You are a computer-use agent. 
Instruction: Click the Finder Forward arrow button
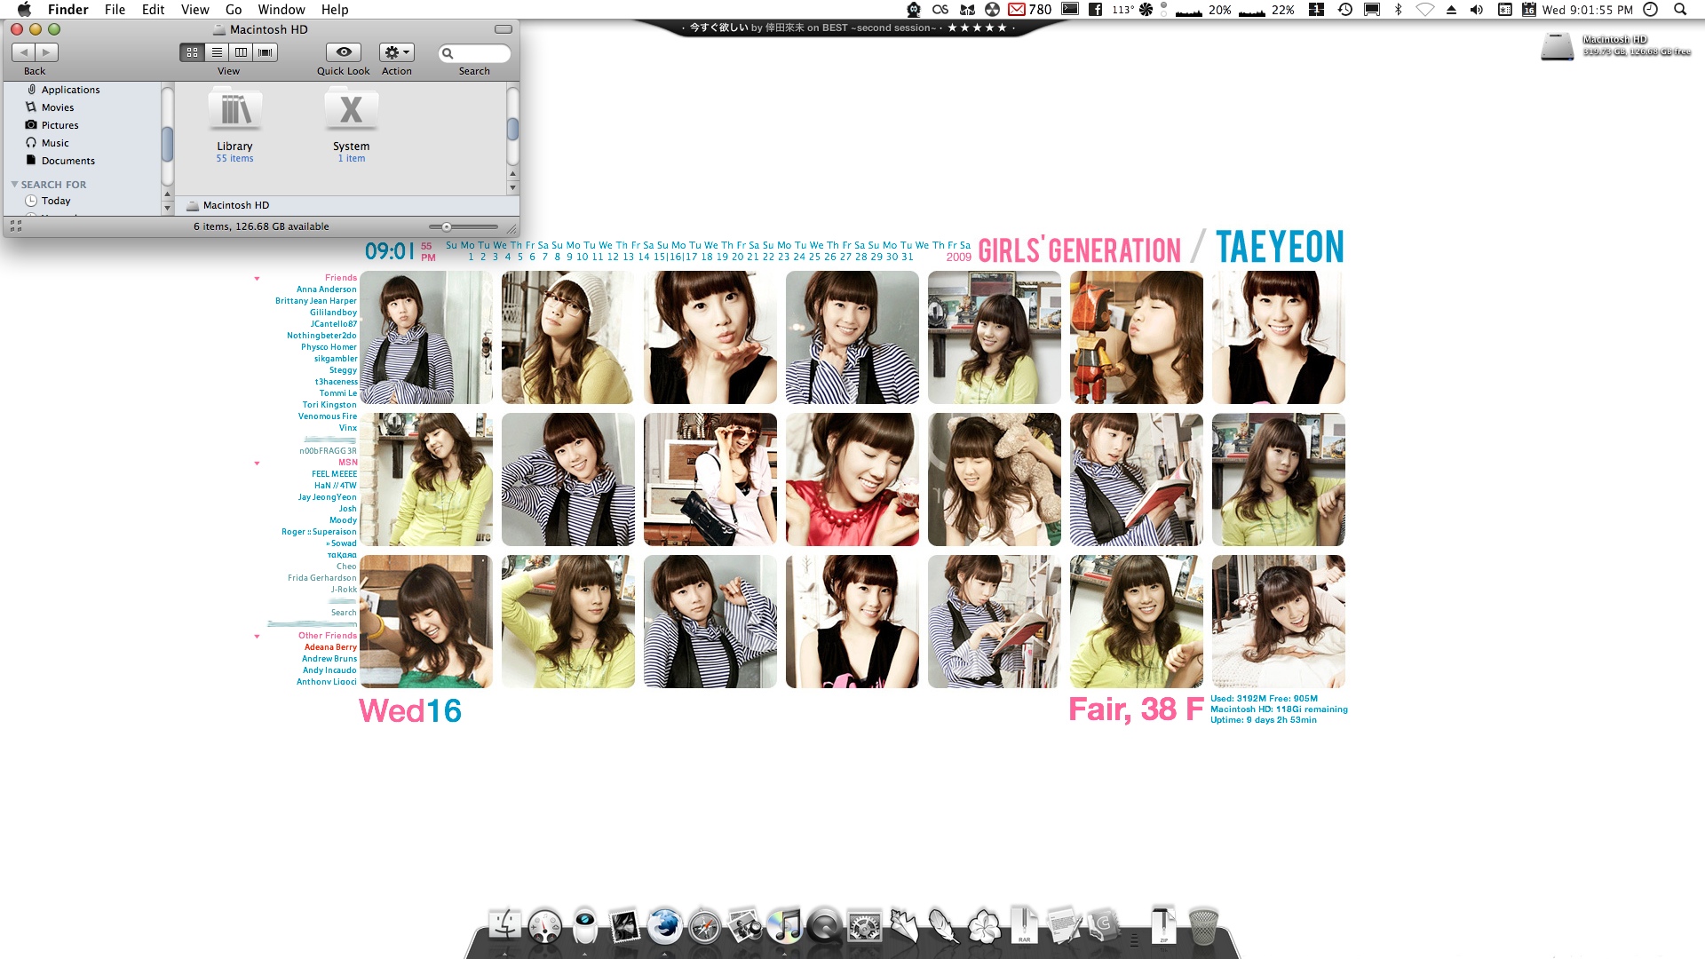pyautogui.click(x=47, y=52)
